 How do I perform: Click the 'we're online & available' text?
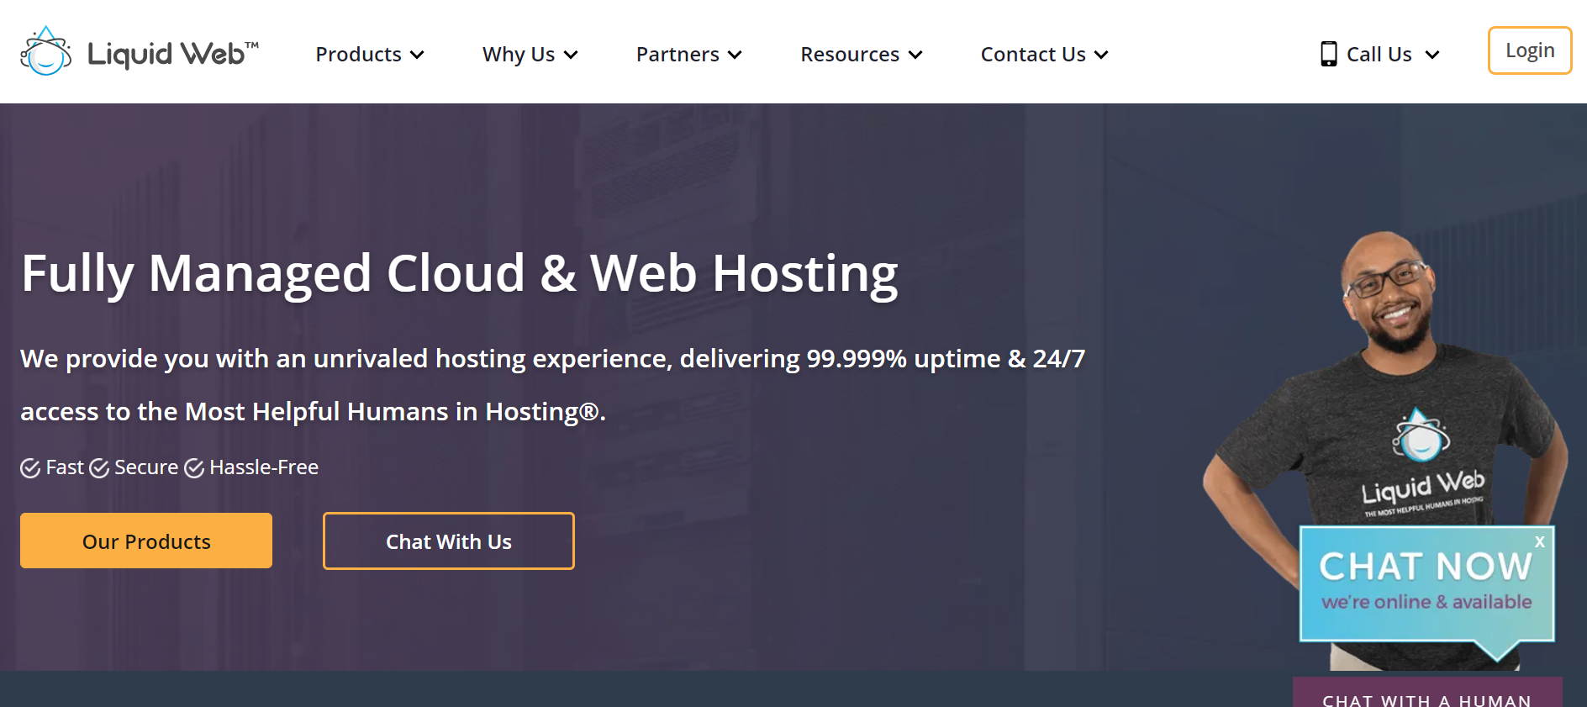1426,602
